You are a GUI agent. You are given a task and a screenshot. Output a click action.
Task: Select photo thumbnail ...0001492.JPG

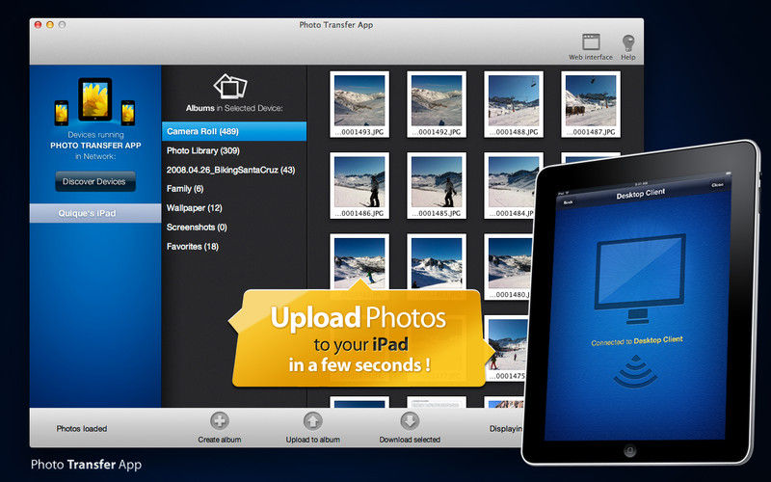(x=437, y=104)
